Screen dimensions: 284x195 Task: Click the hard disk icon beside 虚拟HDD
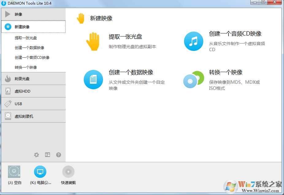tap(8, 91)
